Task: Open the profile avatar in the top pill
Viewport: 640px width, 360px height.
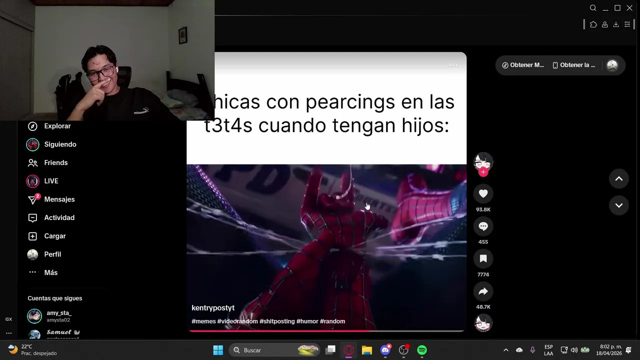Action: (x=612, y=65)
